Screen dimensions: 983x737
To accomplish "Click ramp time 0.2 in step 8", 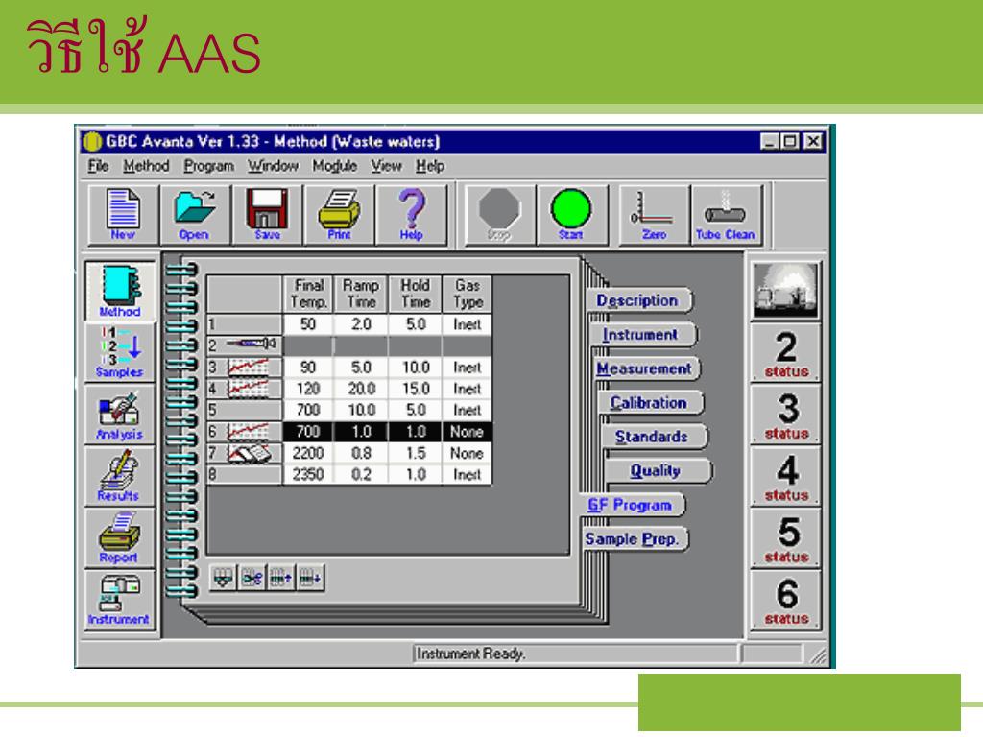I will tap(361, 474).
